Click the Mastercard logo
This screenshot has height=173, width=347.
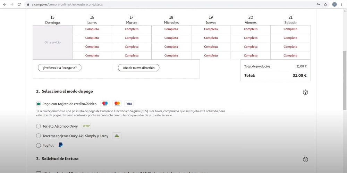point(117,104)
